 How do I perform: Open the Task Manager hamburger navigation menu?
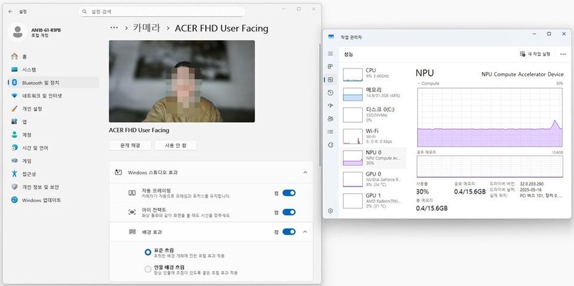point(331,53)
